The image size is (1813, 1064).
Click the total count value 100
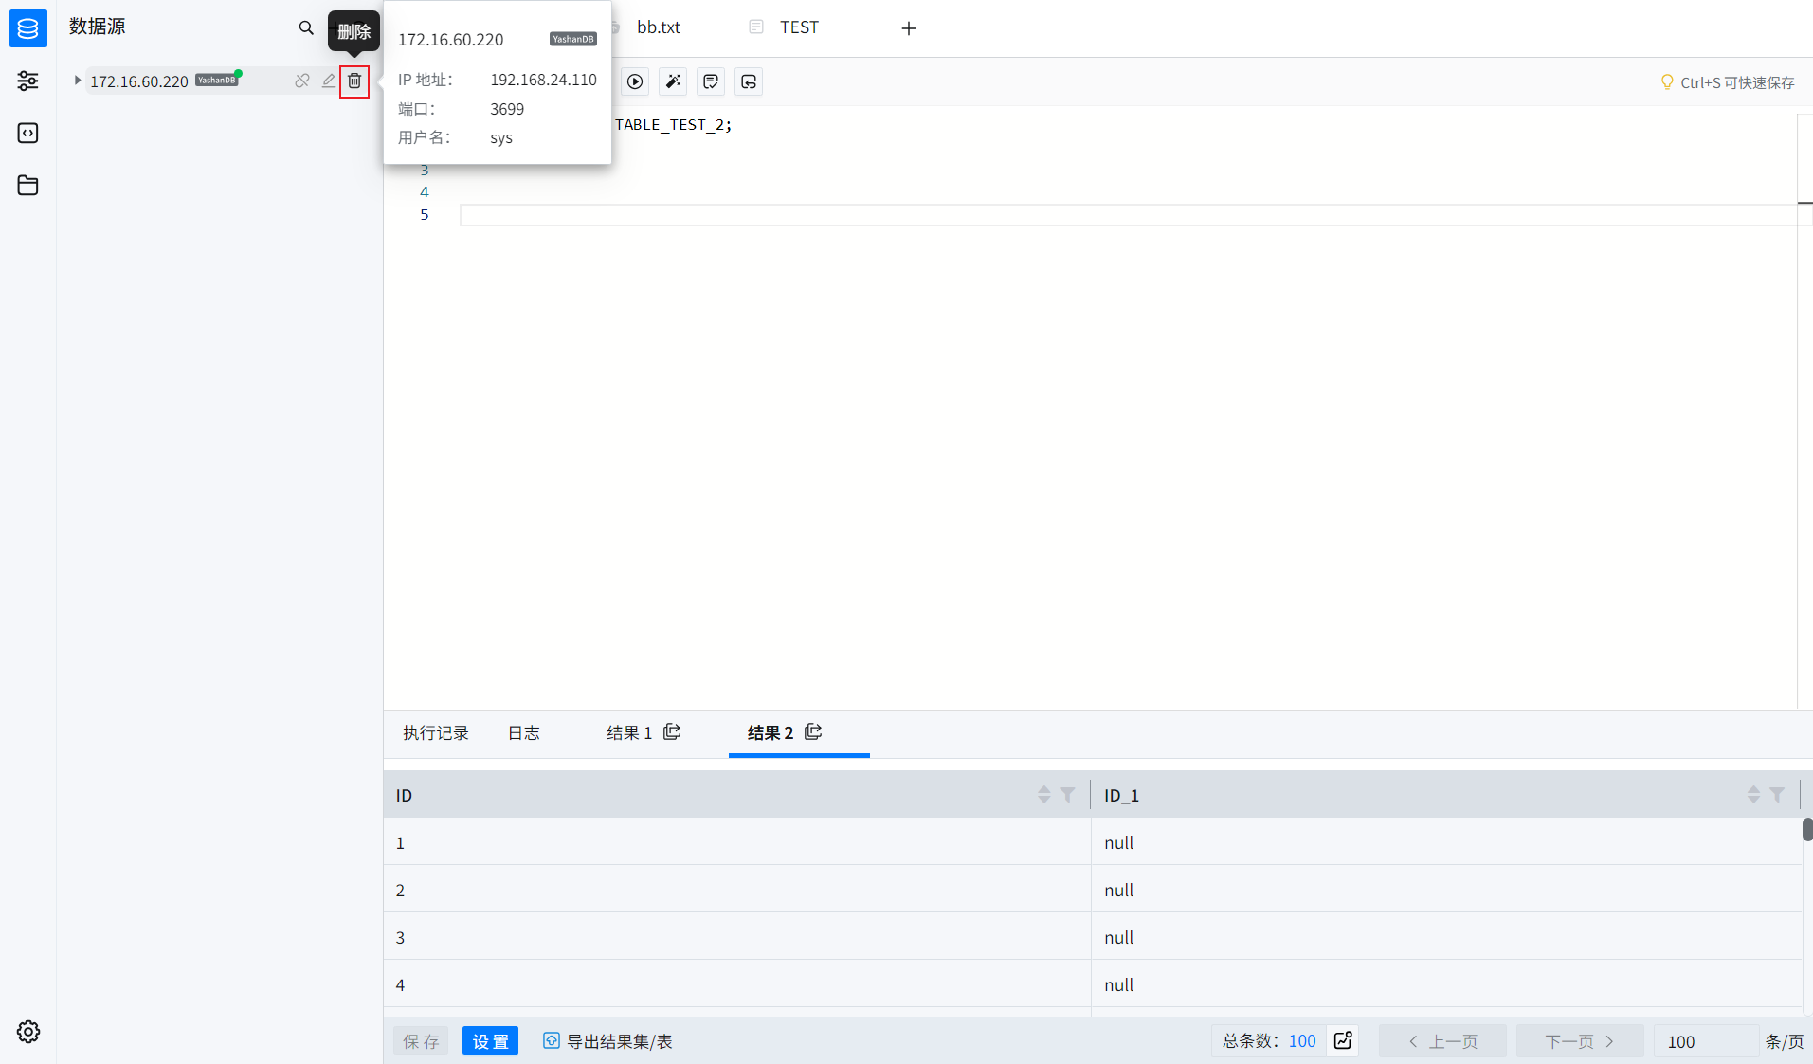click(x=1302, y=1041)
